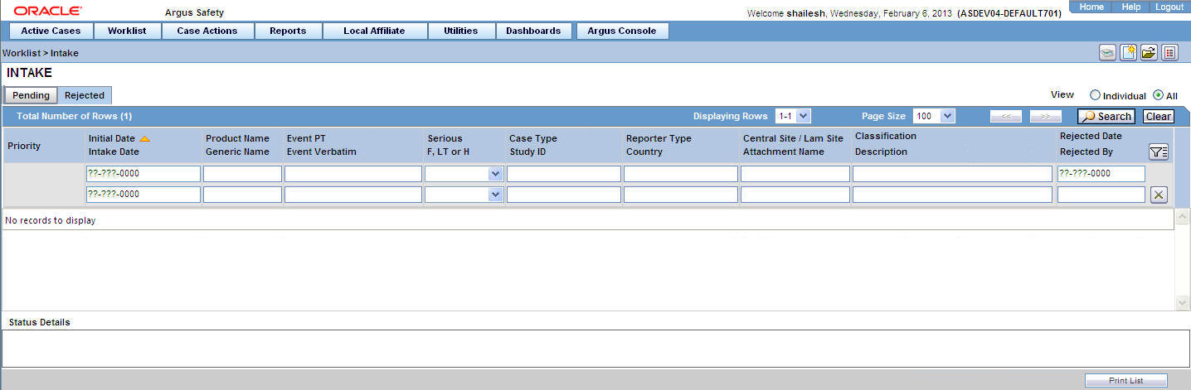This screenshot has height=390, width=1191.
Task: Click the Home link
Action: (1091, 7)
